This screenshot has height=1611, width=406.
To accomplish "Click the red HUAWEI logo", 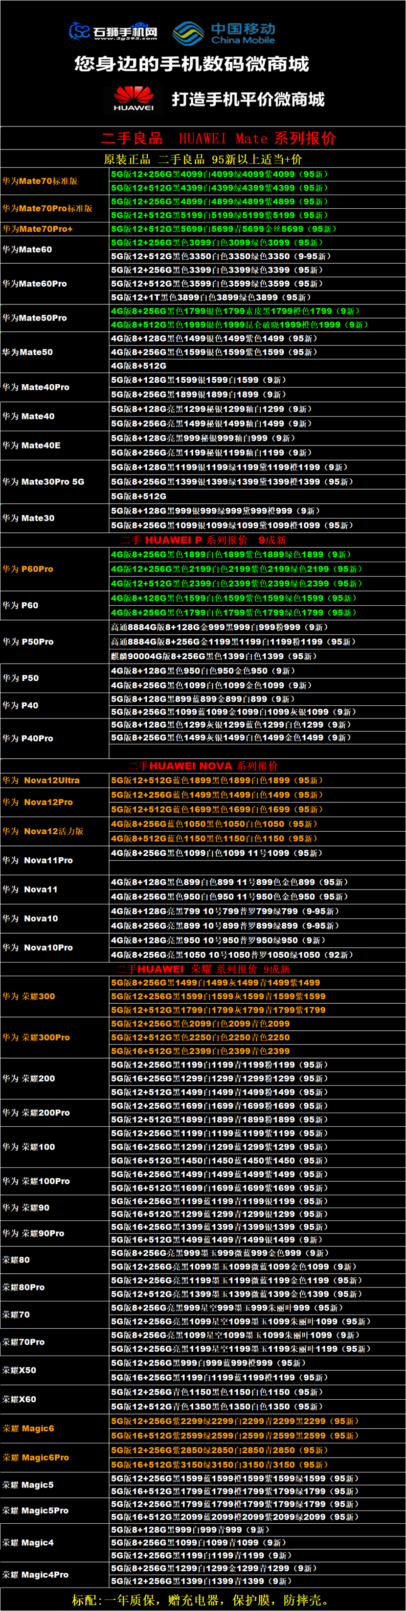I will 133,99.
